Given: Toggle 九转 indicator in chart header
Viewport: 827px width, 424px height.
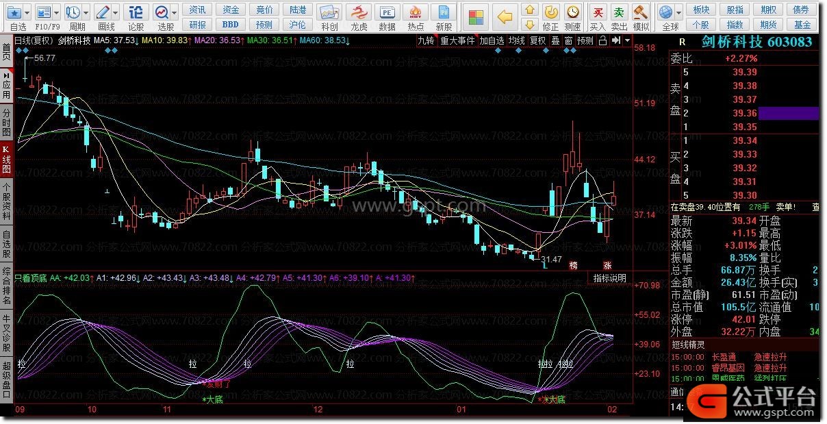Looking at the screenshot, I should tap(426, 40).
